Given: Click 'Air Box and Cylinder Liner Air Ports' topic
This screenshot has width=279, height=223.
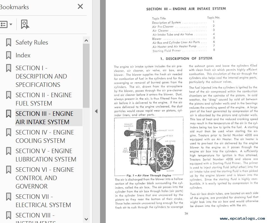Looking at the screenshot, I should click(176, 42).
